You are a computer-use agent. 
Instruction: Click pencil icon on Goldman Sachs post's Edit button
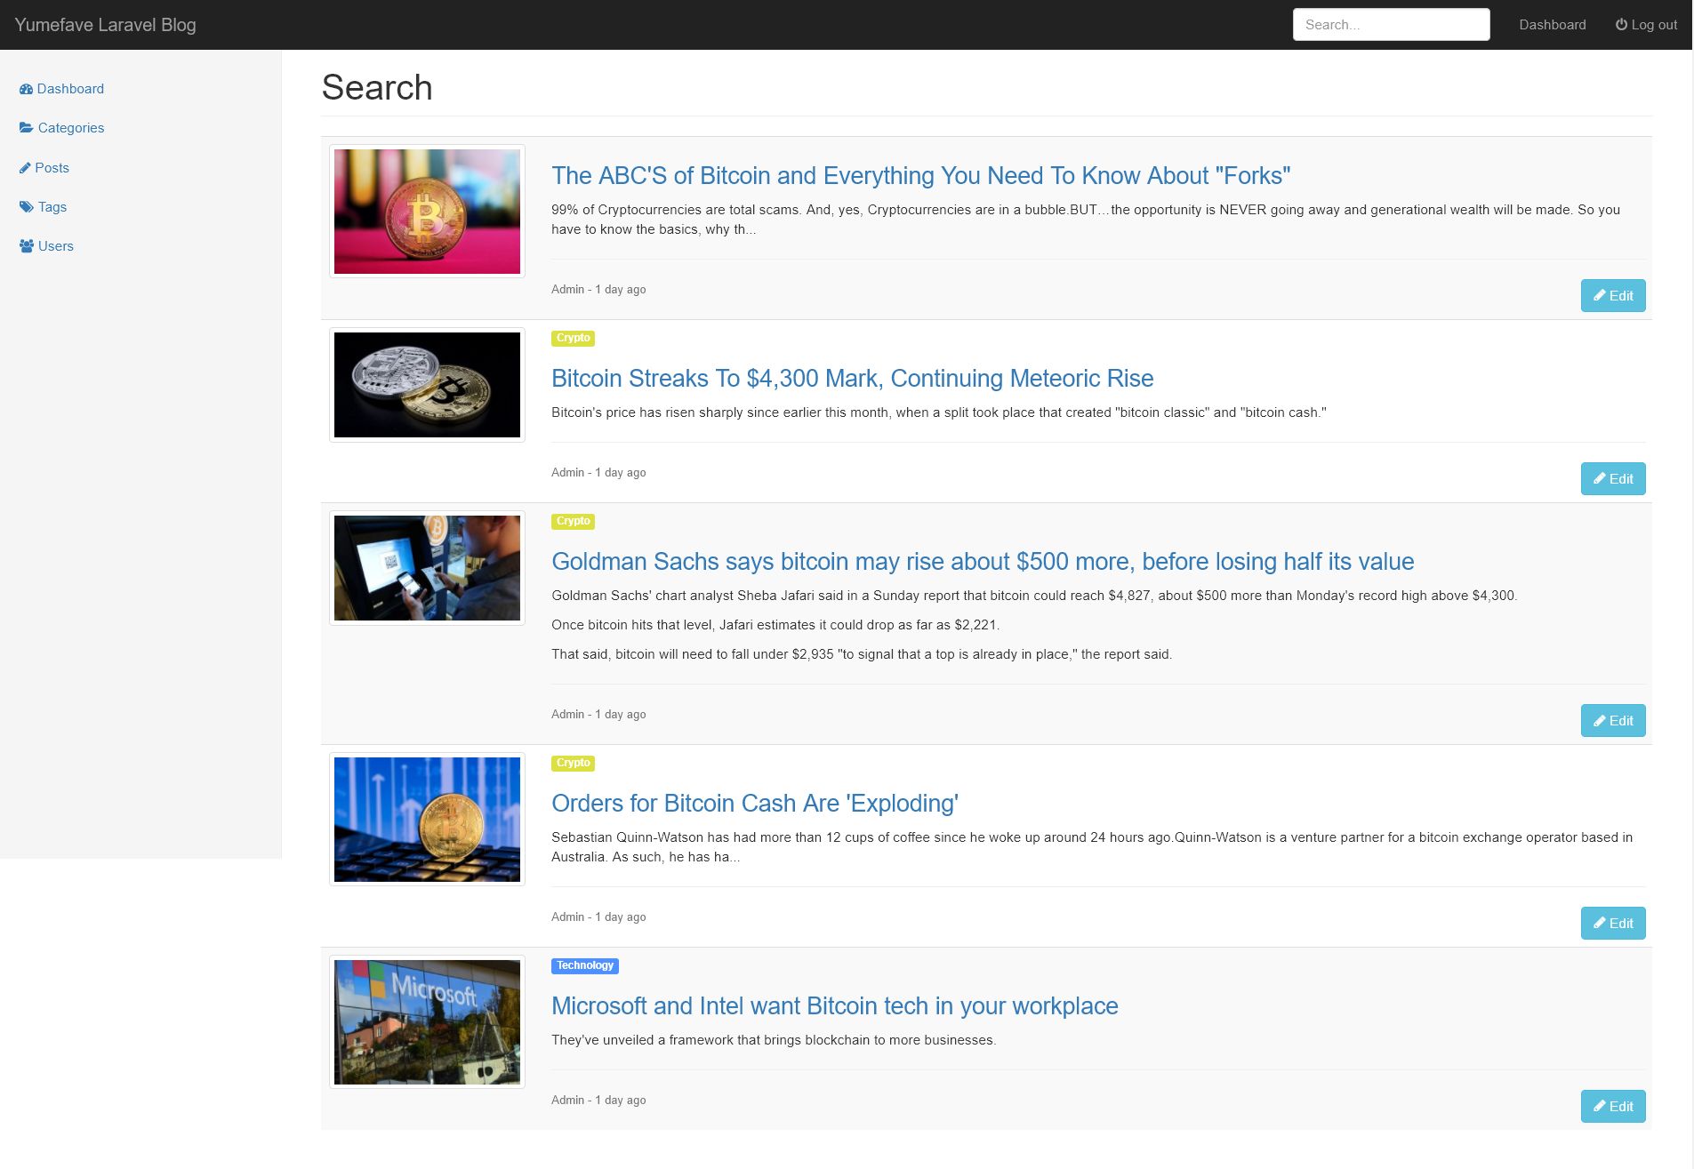1599,720
